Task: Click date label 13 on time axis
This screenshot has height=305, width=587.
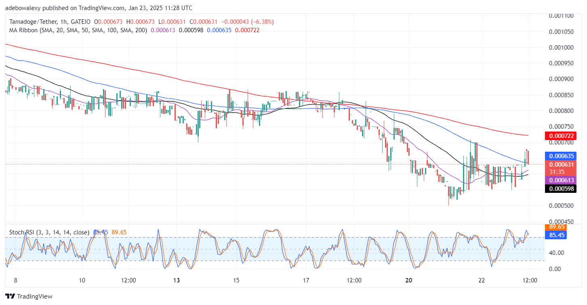Action: [176, 280]
